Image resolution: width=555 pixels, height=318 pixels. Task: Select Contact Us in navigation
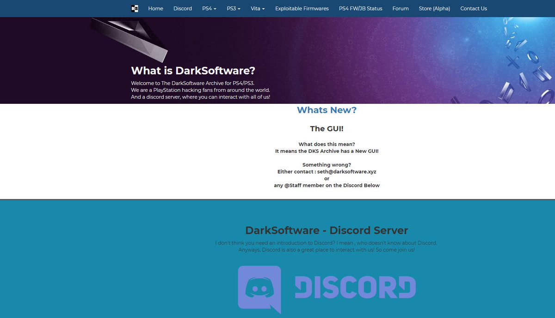tap(474, 8)
